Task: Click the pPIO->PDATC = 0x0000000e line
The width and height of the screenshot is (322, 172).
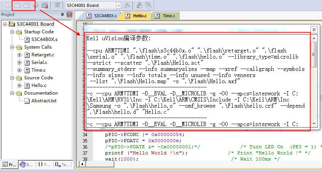Action: tap(143, 141)
